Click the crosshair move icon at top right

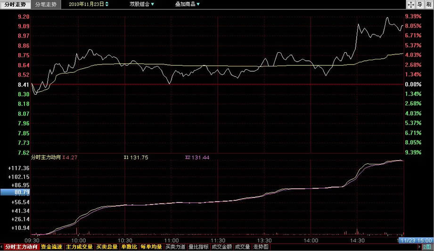pos(410,4)
